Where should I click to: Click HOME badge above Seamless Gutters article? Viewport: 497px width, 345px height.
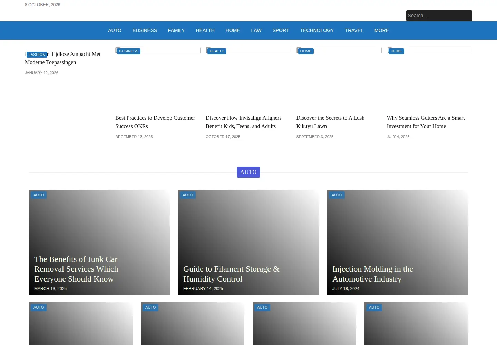[396, 51]
